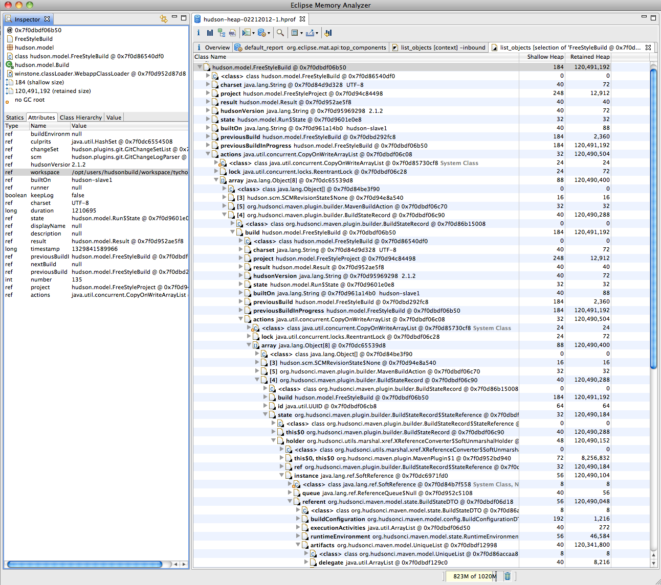Viewport: 661px width, 585px height.
Task: Click the icon beside '120,491,192 (retained size)'
Action: [x=9, y=91]
